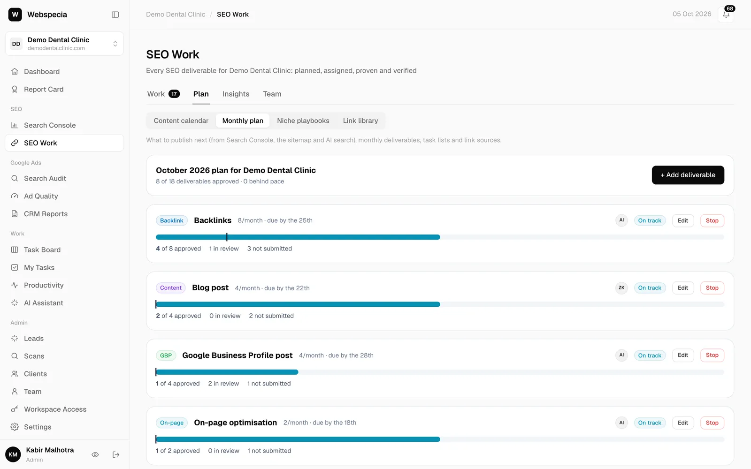Open Team page in the sidebar

64,392
